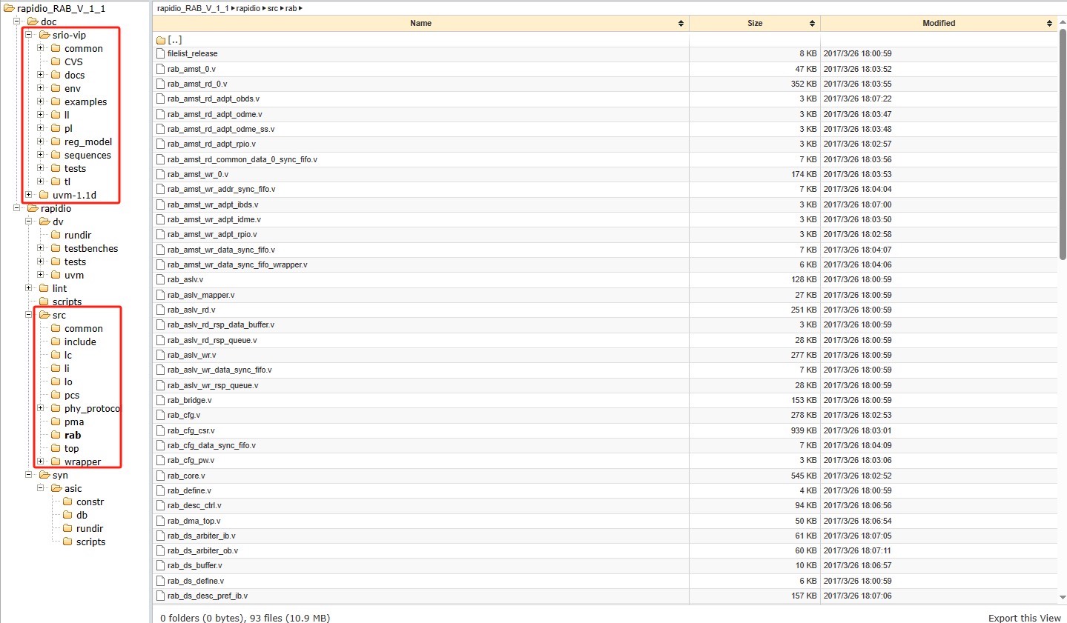1067x623 pixels.
Task: Select the constr folder icon
Action: coord(67,502)
